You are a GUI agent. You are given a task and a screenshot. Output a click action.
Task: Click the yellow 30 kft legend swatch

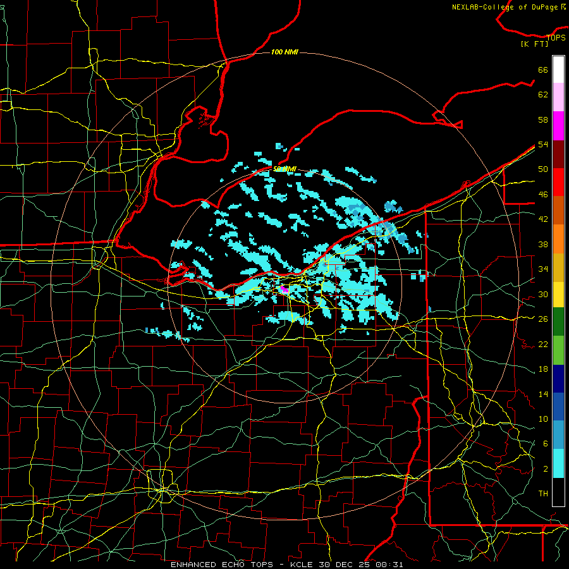click(558, 295)
